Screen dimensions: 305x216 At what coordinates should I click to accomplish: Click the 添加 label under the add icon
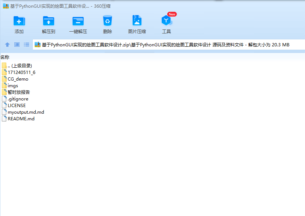coord(19,32)
